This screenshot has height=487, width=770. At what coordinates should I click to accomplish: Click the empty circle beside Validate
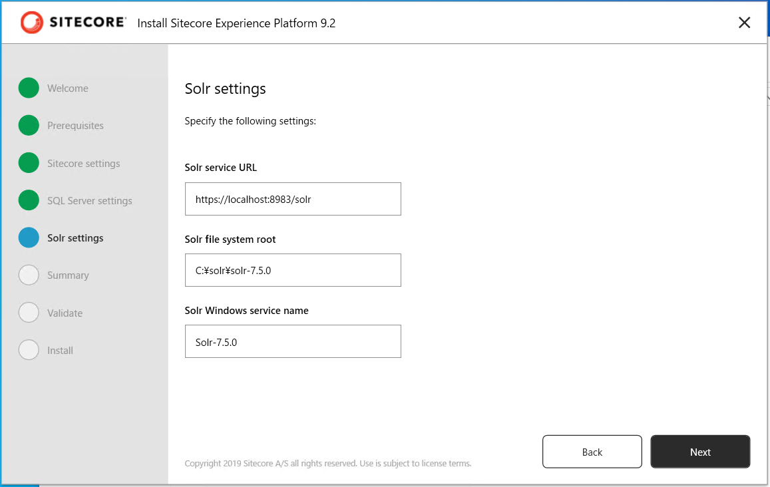pos(29,312)
